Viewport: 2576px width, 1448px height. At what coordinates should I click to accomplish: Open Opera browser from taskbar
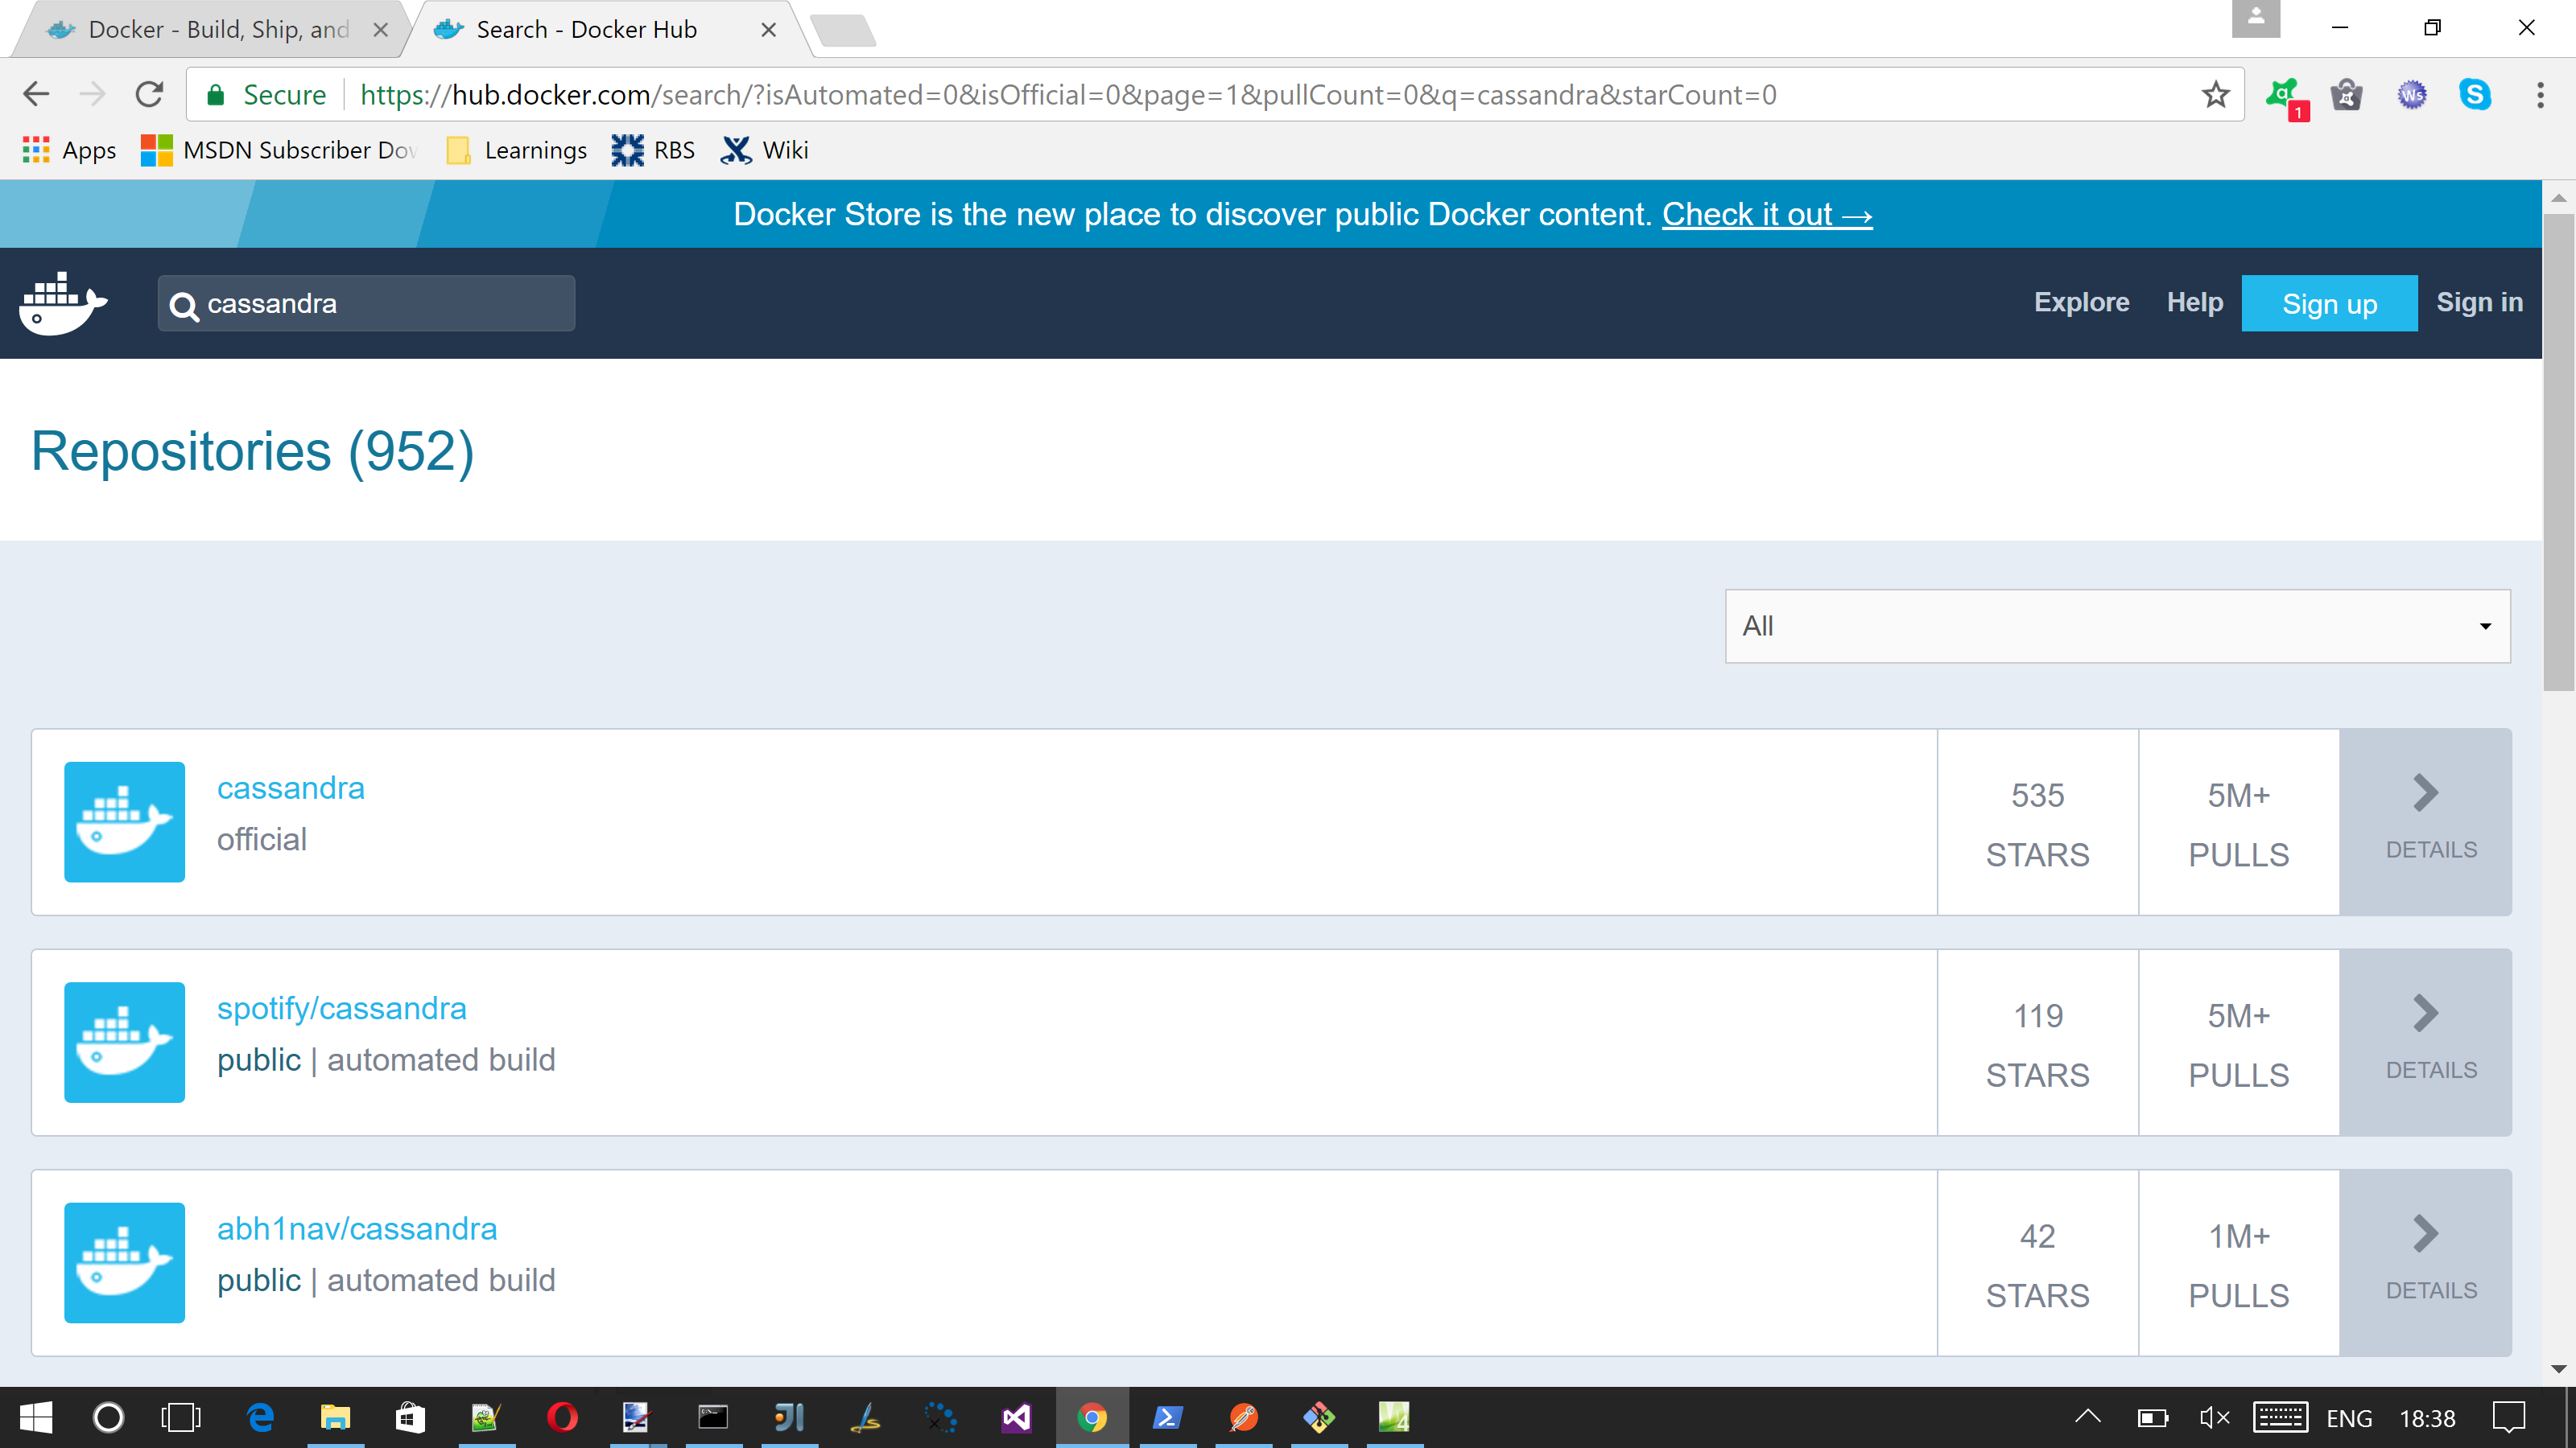562,1417
